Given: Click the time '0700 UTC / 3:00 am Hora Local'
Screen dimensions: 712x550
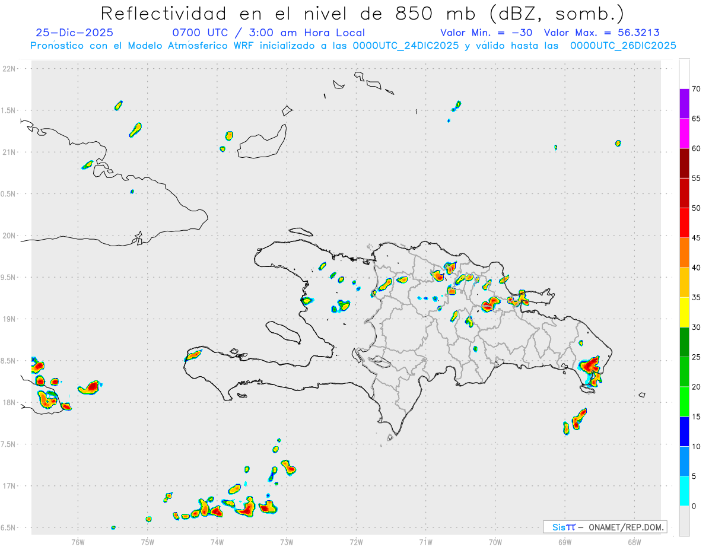Looking at the screenshot, I should click(268, 33).
